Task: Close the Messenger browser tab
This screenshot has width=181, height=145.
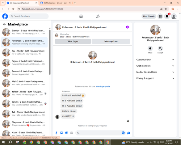Action: [36, 3]
